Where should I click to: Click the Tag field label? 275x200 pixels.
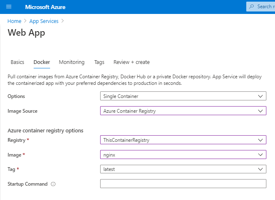pos(11,169)
